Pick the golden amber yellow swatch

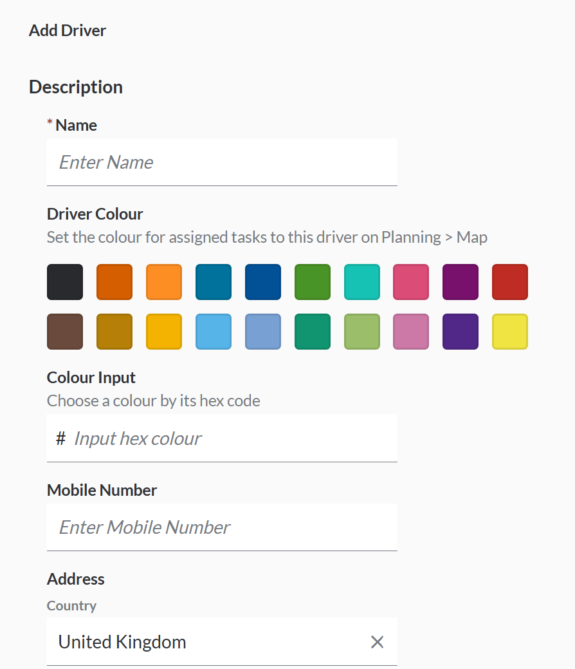click(164, 332)
